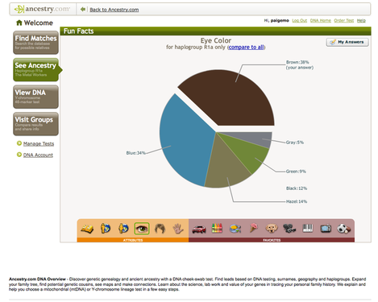Open the Find Matches tab

point(35,43)
